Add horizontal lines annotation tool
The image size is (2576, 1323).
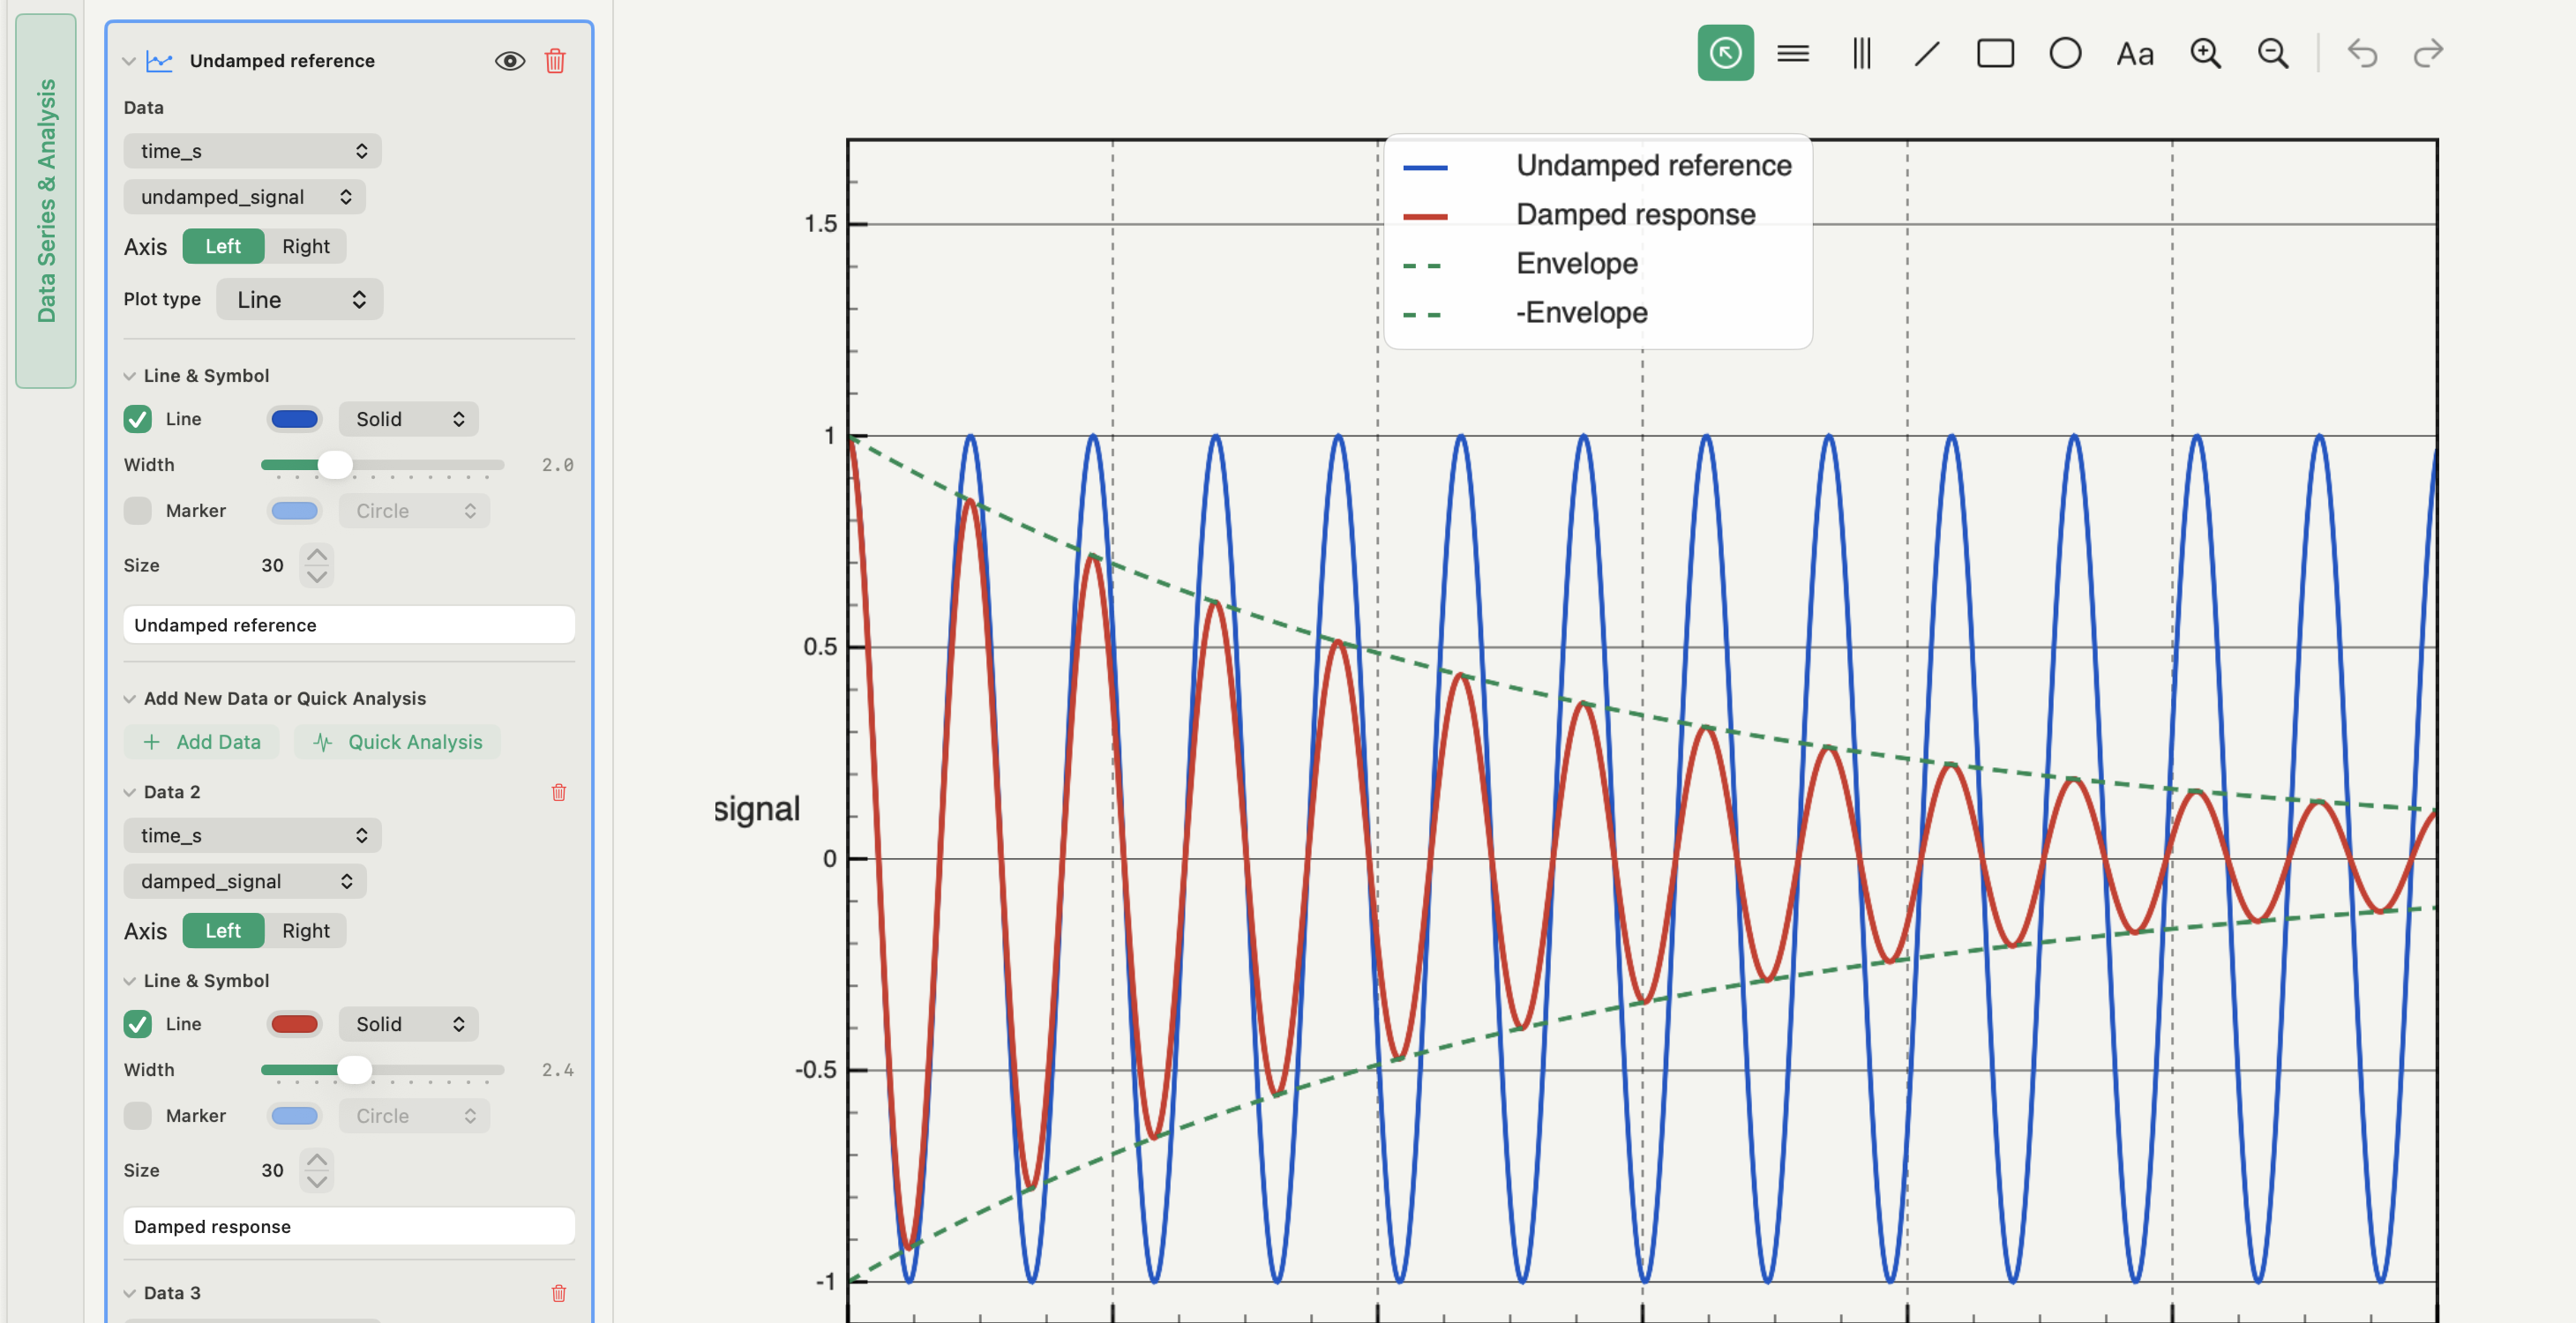1793,53
